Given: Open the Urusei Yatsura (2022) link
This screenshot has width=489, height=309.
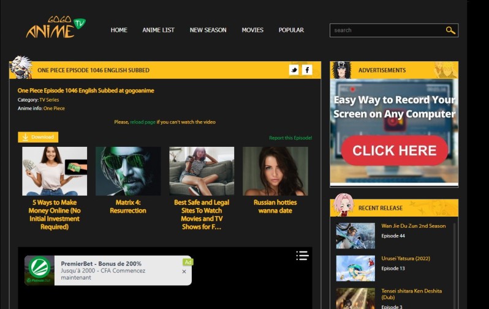Looking at the screenshot, I should coord(406,258).
